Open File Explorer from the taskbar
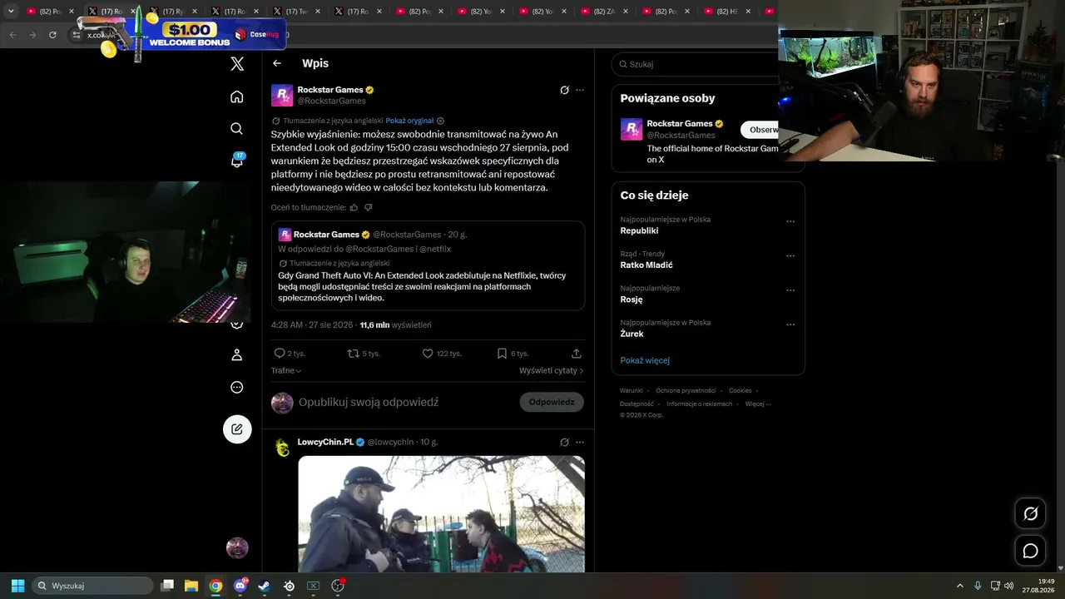1065x599 pixels. point(191,586)
